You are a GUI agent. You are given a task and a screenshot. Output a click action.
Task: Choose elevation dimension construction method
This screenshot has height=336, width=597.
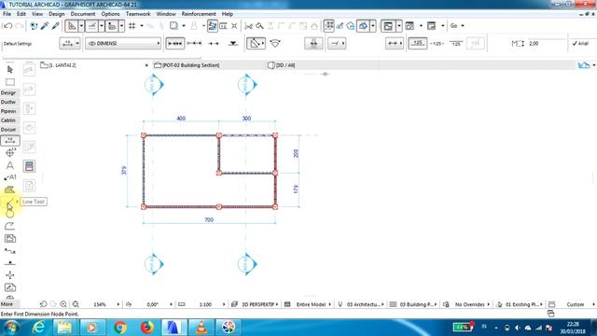point(233,44)
